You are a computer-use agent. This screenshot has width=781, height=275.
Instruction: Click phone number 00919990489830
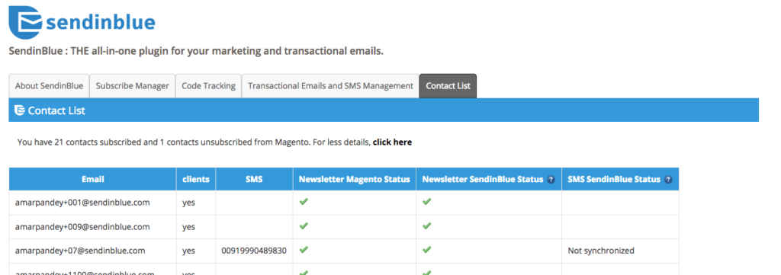[x=254, y=251]
